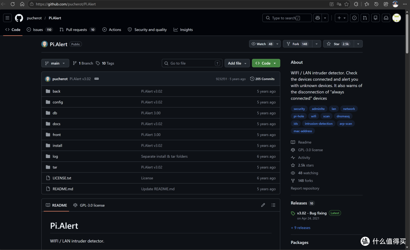
Task: View the 10 Tags link
Action: 105,63
